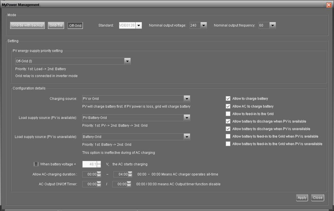Open the Standard VDE0126 dropdown

pyautogui.click(x=139, y=25)
